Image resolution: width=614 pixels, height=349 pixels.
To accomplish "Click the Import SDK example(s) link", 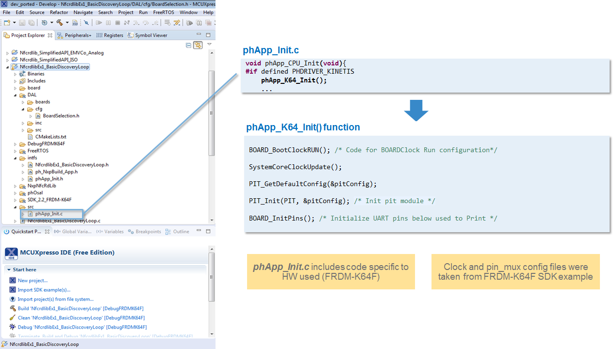I will [x=45, y=290].
